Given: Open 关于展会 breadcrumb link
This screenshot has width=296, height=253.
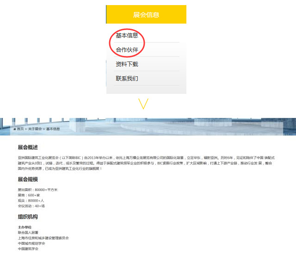Looking at the screenshot, I should coord(35,129).
